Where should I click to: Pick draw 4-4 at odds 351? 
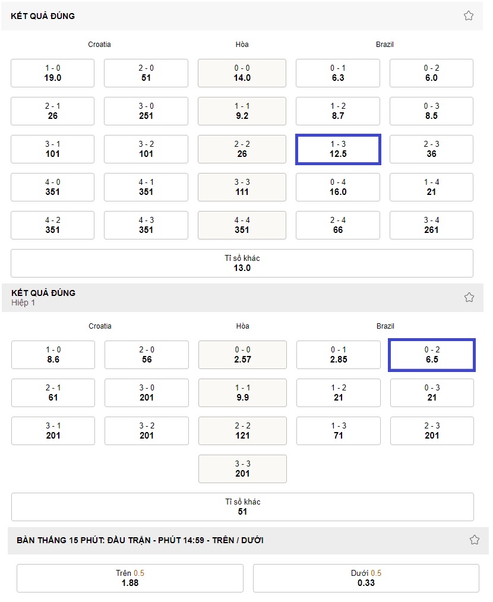tap(242, 225)
